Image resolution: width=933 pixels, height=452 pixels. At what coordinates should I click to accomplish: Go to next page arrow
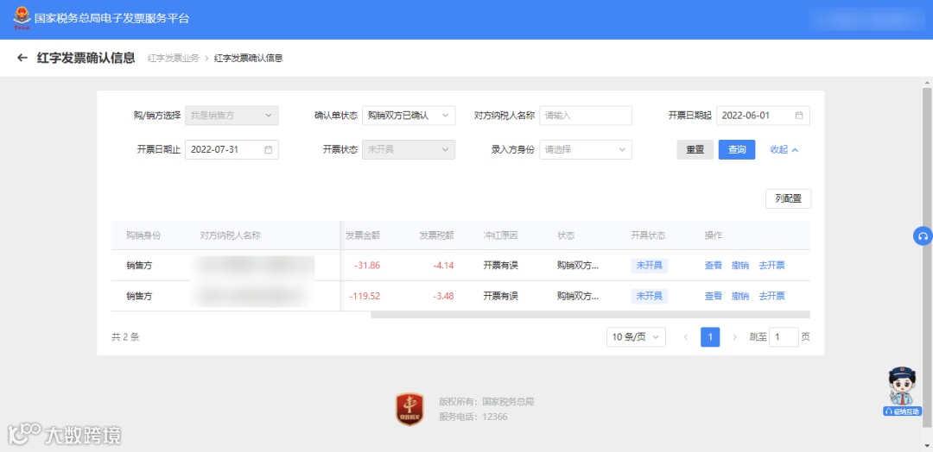pos(734,337)
